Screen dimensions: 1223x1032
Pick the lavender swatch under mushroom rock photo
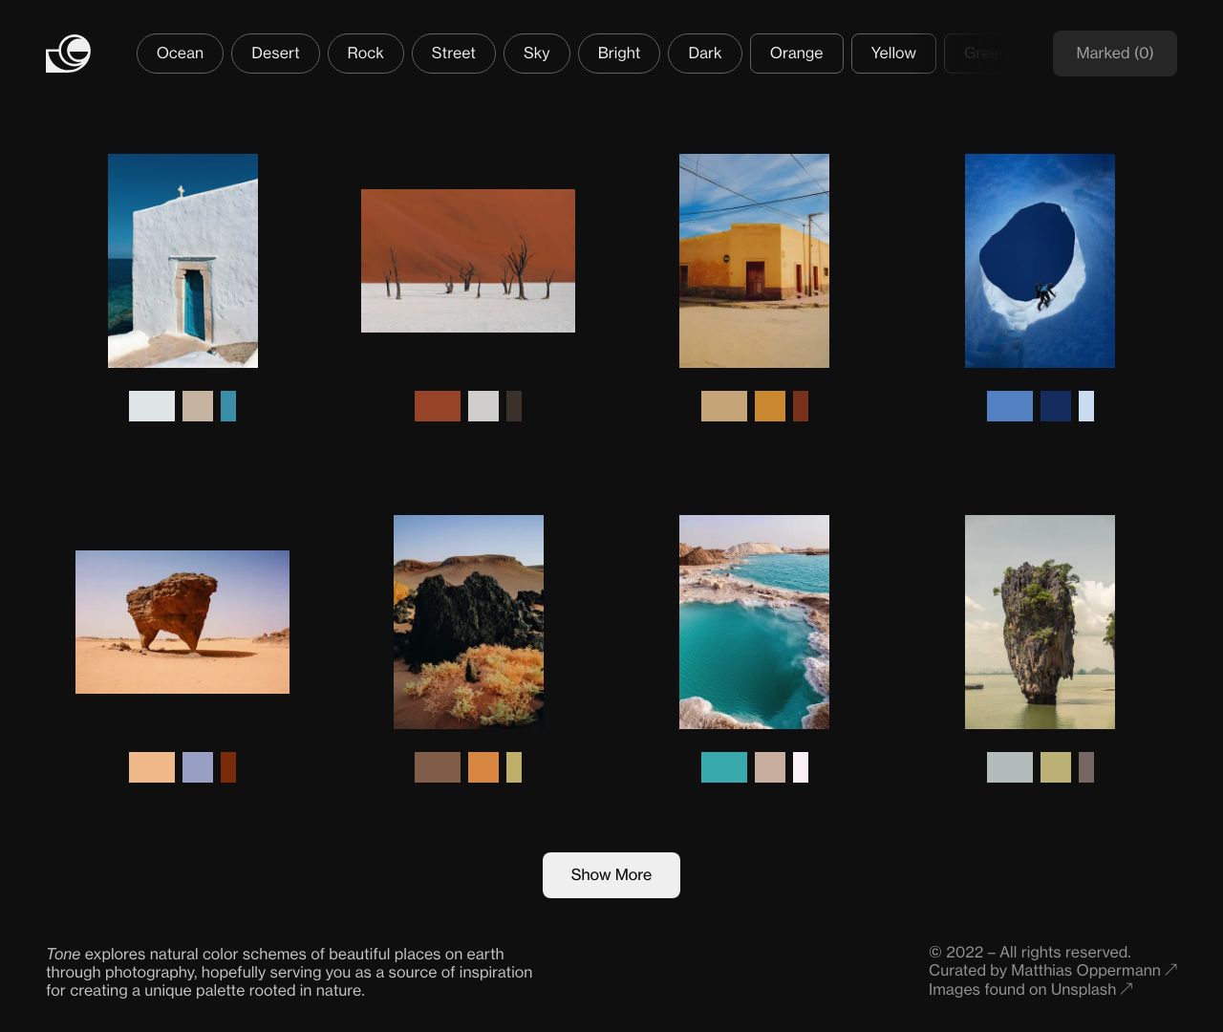click(x=198, y=767)
